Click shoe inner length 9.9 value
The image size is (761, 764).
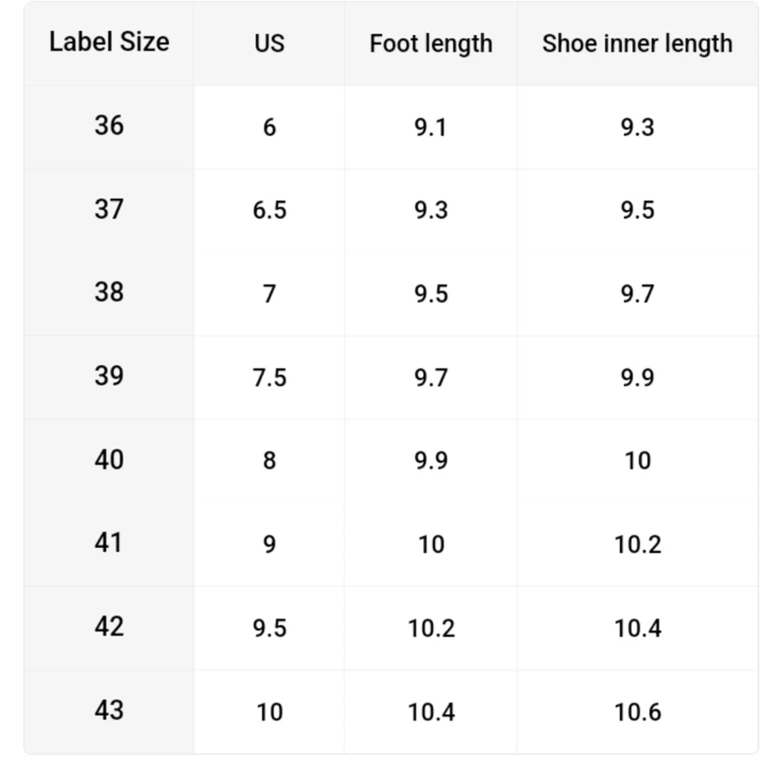click(637, 377)
